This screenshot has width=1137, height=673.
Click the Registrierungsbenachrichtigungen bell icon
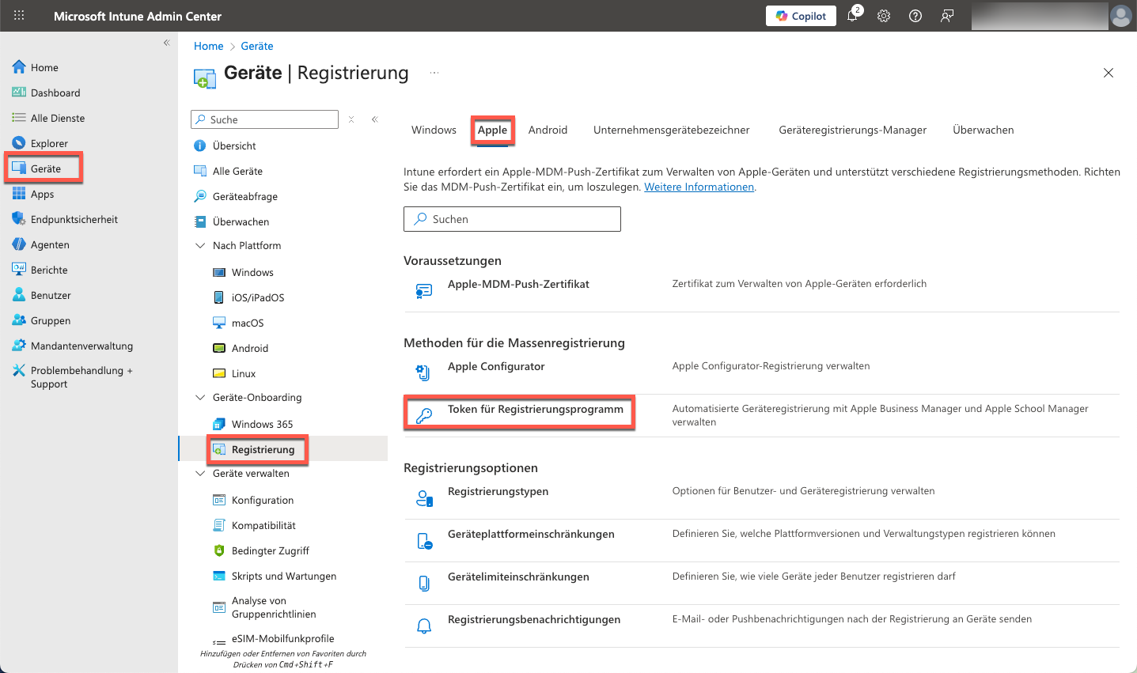(424, 626)
